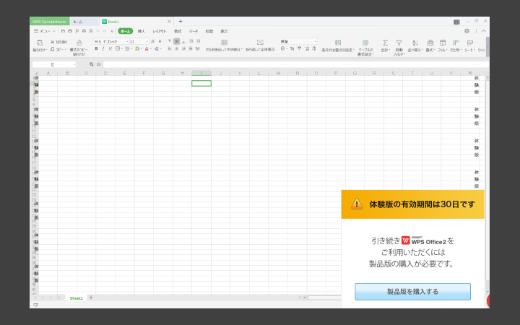Toggle underline formatting
The image size is (520, 325).
coord(110,49)
